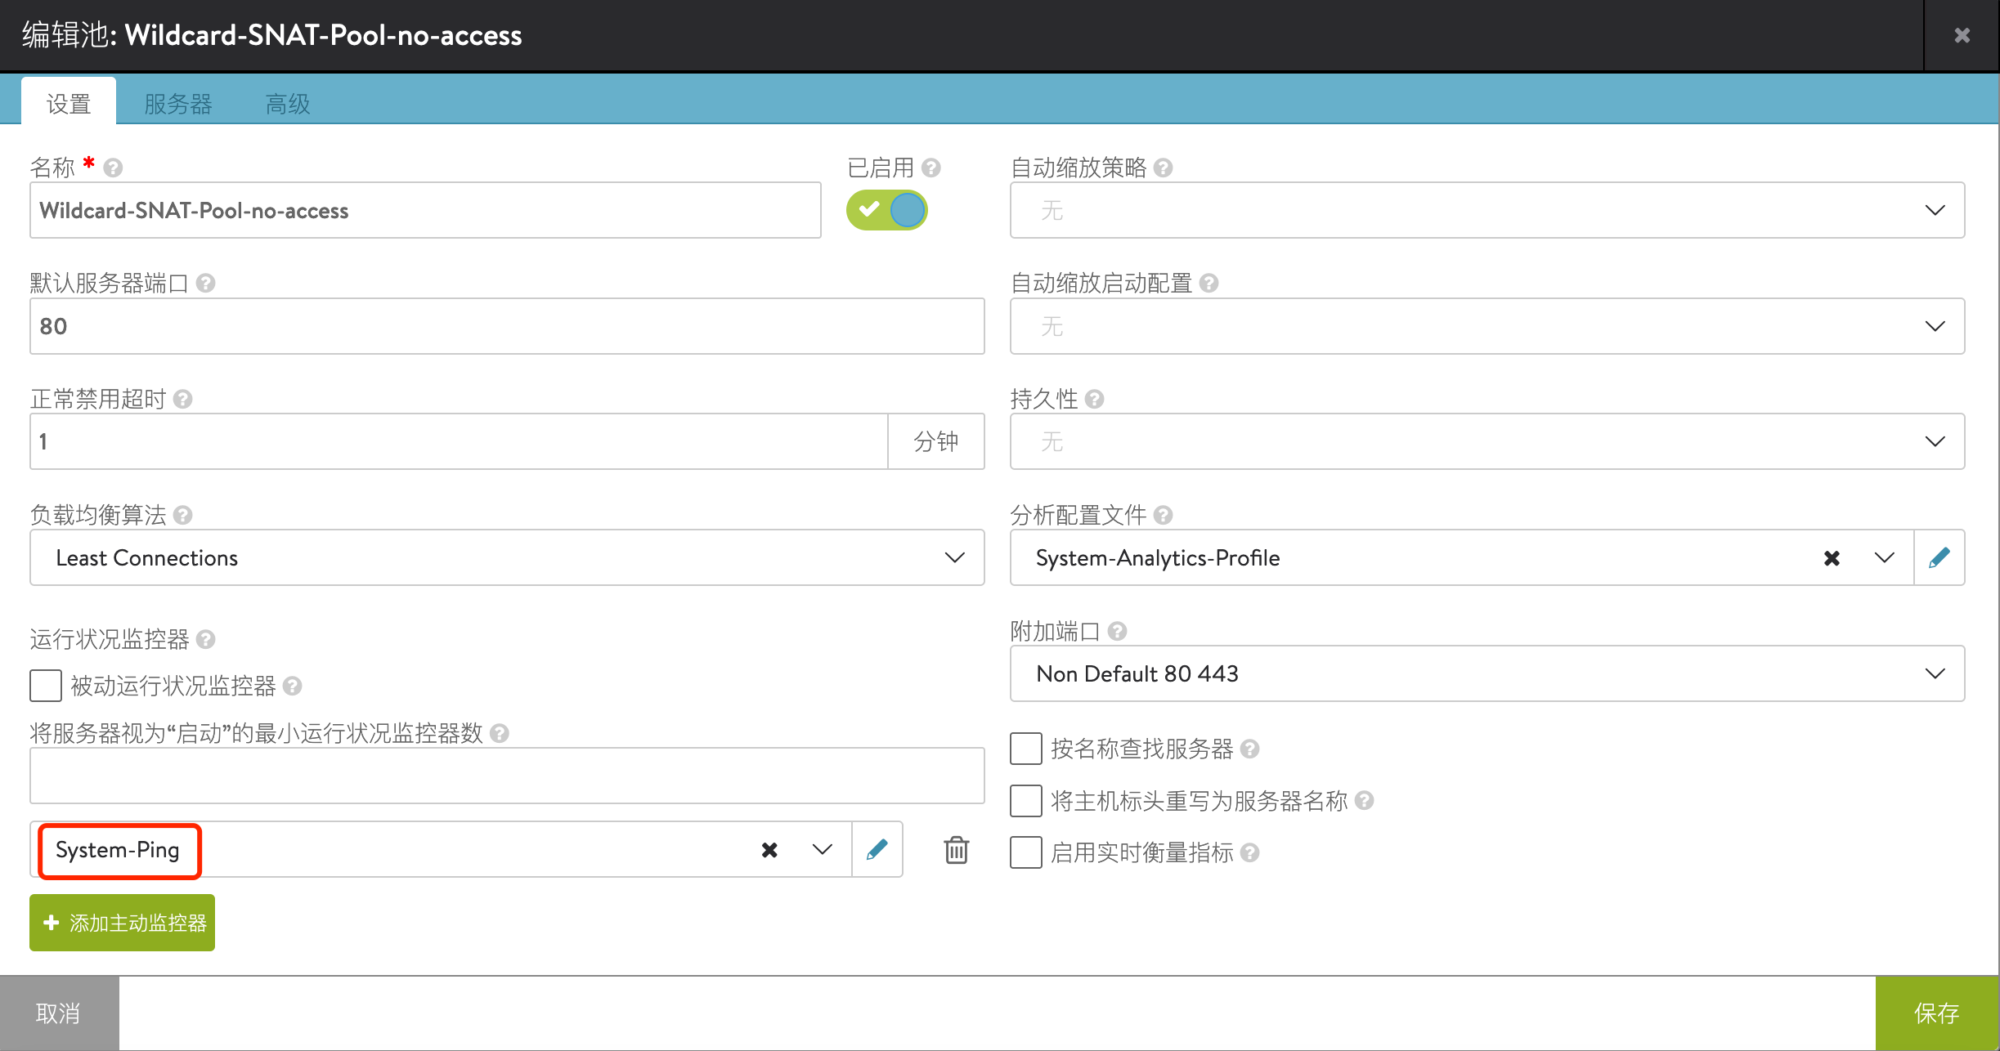Viewport: 2000px width, 1051px height.
Task: Open Non Default 80 443 dropdown
Action: click(x=1487, y=673)
